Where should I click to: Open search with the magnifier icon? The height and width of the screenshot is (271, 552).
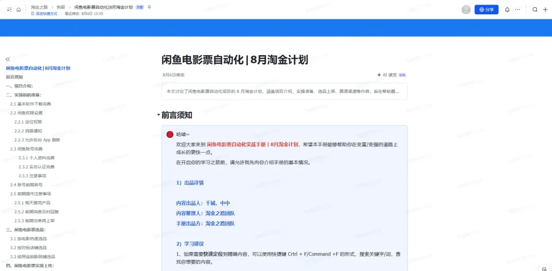(535, 10)
